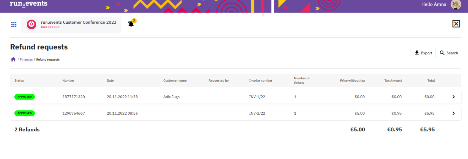Click the Invoice number column header
Image resolution: width=468 pixels, height=159 pixels.
pyautogui.click(x=261, y=81)
